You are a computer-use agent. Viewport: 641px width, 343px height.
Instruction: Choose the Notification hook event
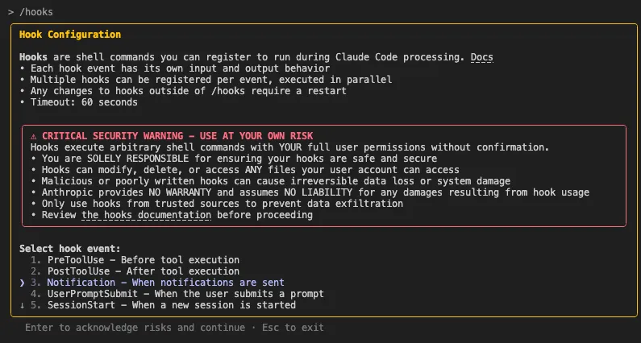[x=157, y=283]
